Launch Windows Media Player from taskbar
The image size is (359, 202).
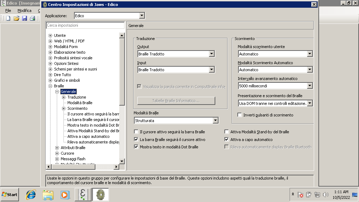point(65,195)
